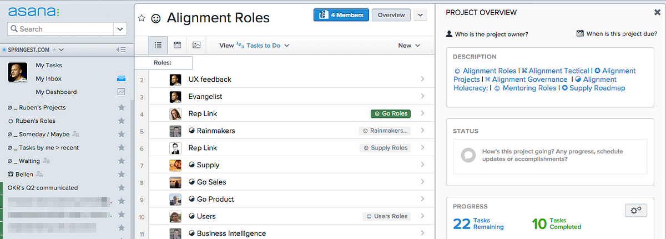Click the Search input field
The height and width of the screenshot is (239, 666).
click(61, 29)
